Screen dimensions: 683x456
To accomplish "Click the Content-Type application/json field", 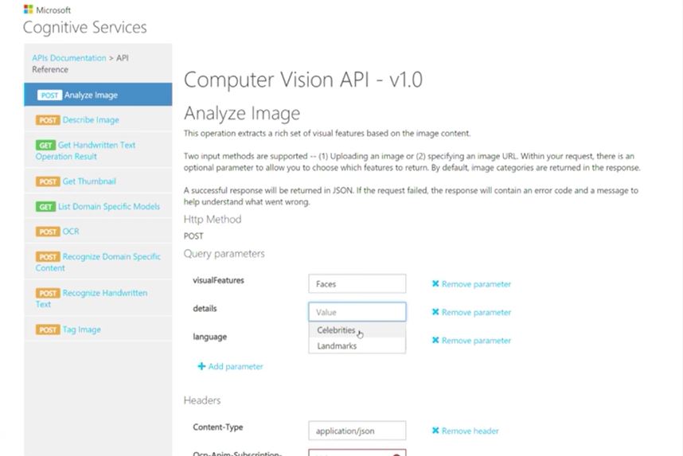I will (357, 431).
